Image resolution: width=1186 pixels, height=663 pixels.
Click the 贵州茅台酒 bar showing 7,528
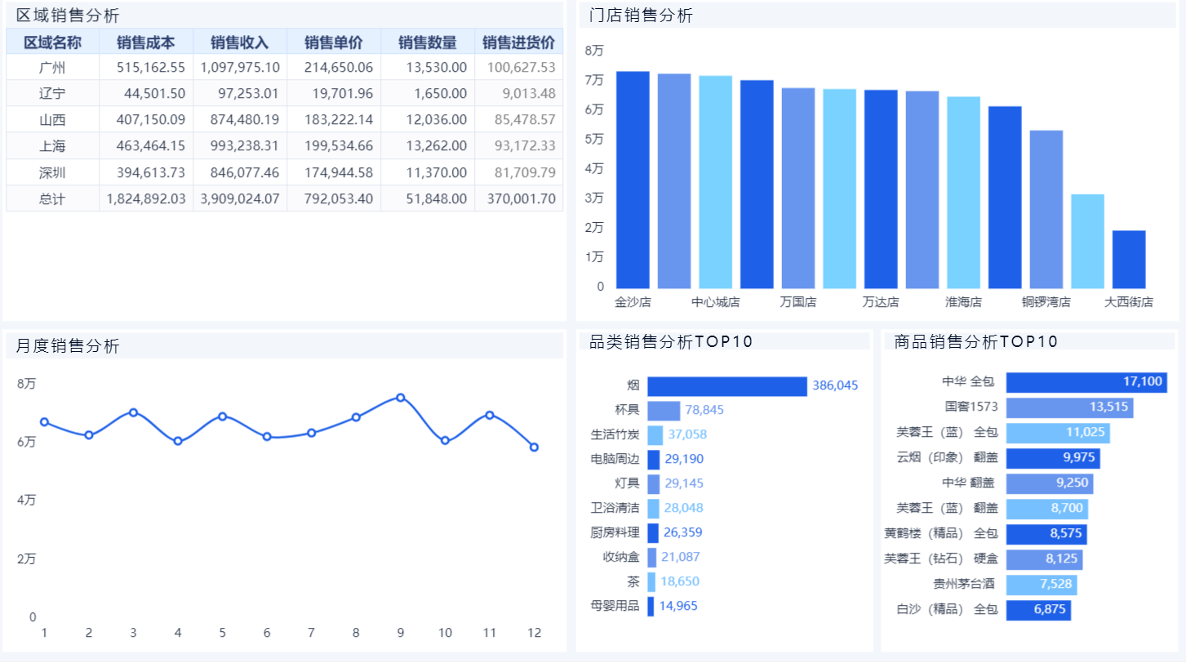[x=1042, y=585]
